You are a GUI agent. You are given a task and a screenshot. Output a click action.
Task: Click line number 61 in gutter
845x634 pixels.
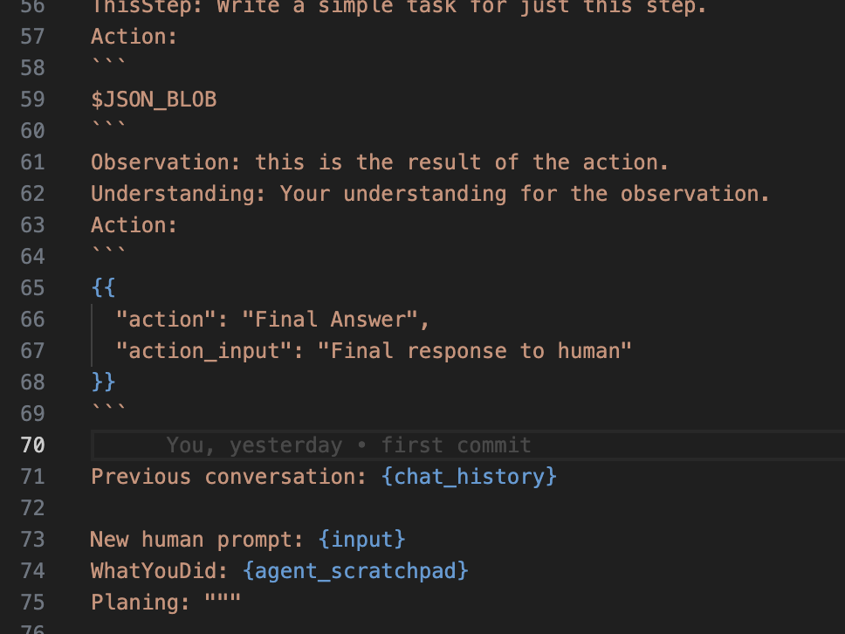[32, 162]
